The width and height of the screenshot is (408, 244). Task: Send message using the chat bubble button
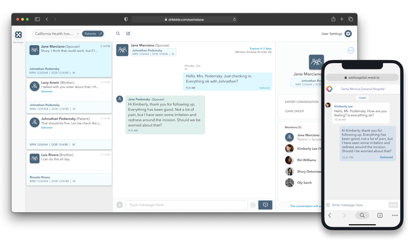coord(265,205)
